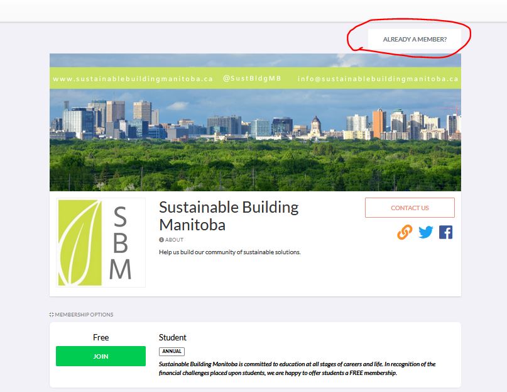The image size is (507, 392).
Task: Click the SBM leaf logo
Action: 101,243
